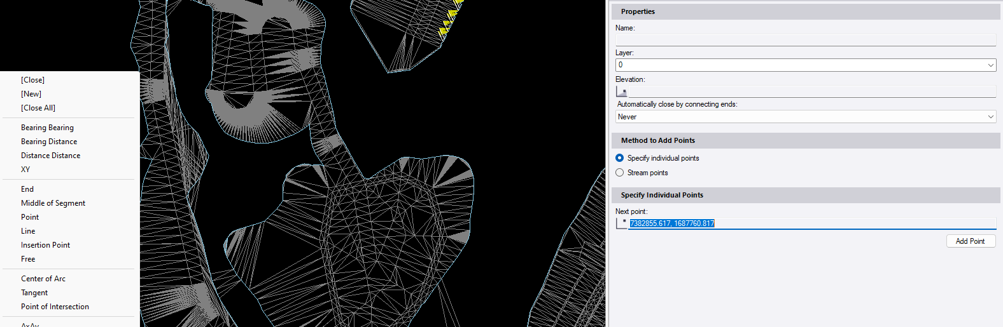Select Distance Distance from the menu
Screen dimensions: 1003x327
pos(50,156)
